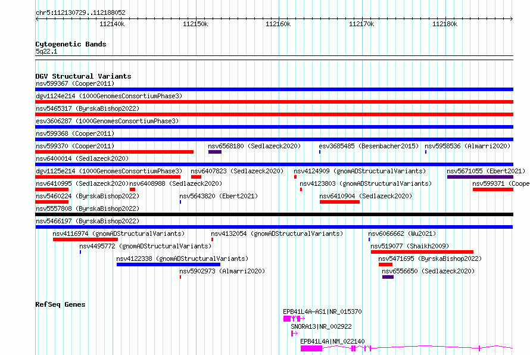This screenshot has width=530, height=355.
Task: Click the nsv6066662 (Wu2021) label
Action: pos(402,233)
